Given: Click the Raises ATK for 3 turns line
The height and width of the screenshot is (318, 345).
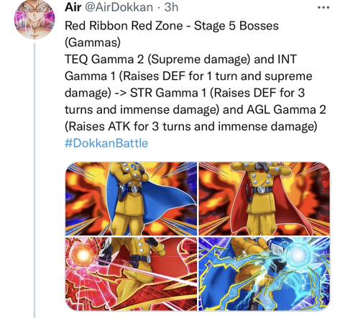Looking at the screenshot, I should pyautogui.click(x=191, y=127).
